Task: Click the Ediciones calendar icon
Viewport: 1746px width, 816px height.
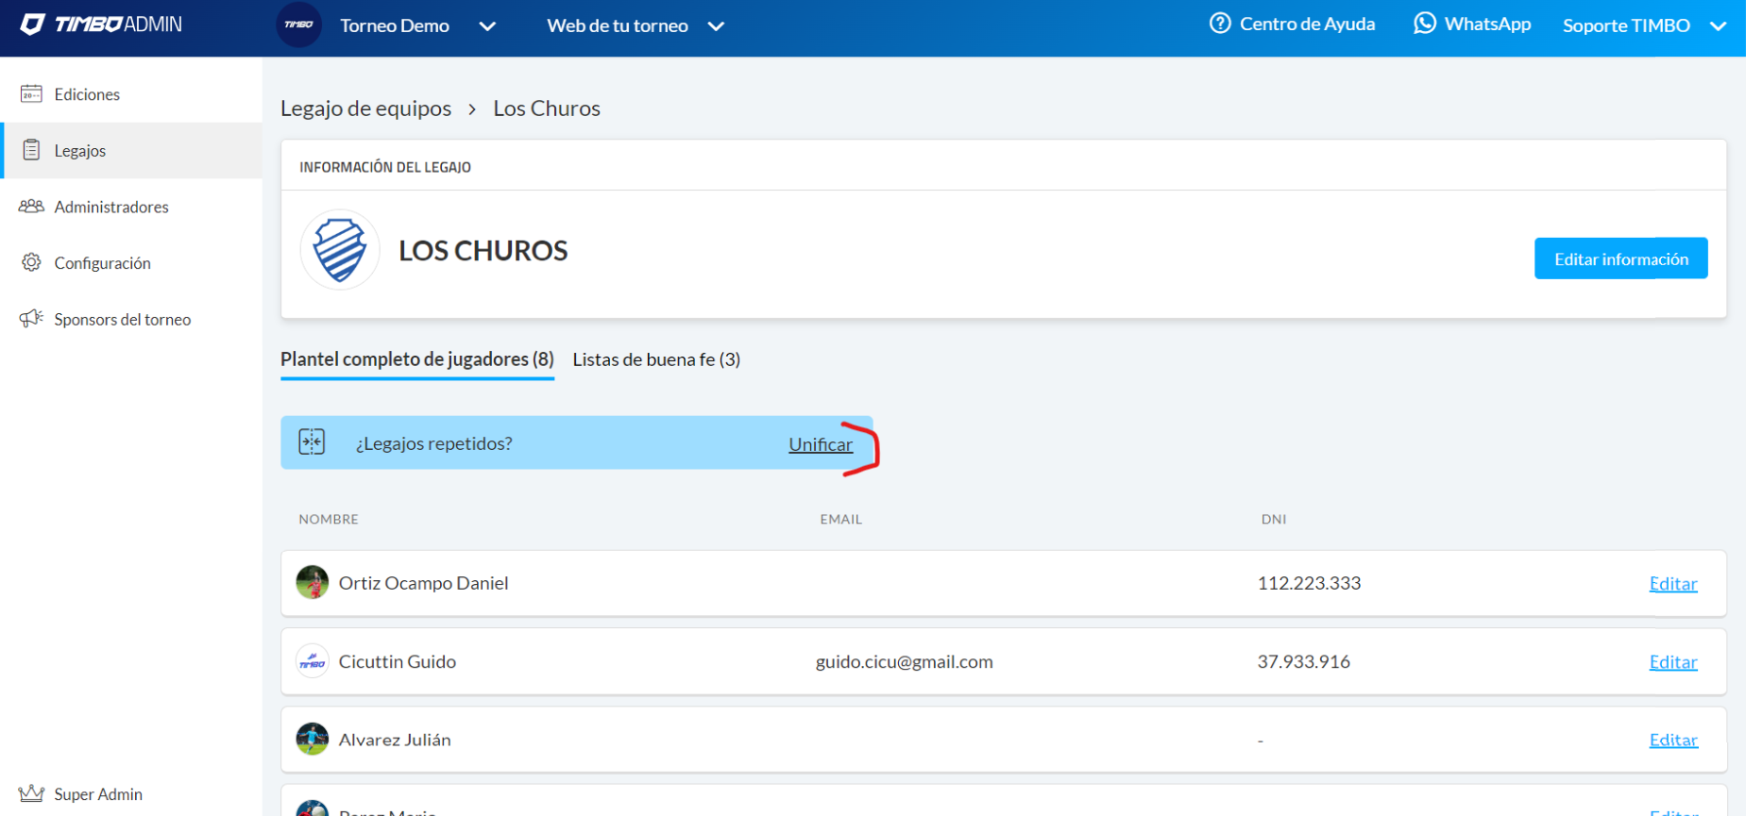Action: click(31, 93)
